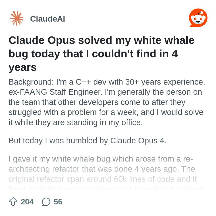Click the background paragraph about FAANG experience
Image resolution: width=216 pixels, height=216 pixels.
(x=105, y=102)
